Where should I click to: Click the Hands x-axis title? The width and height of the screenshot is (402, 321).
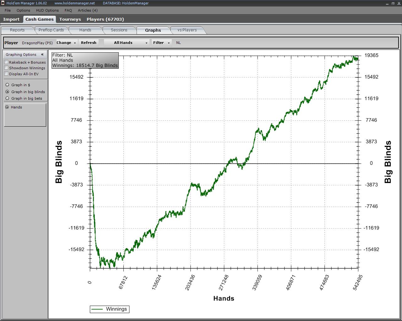224,298
